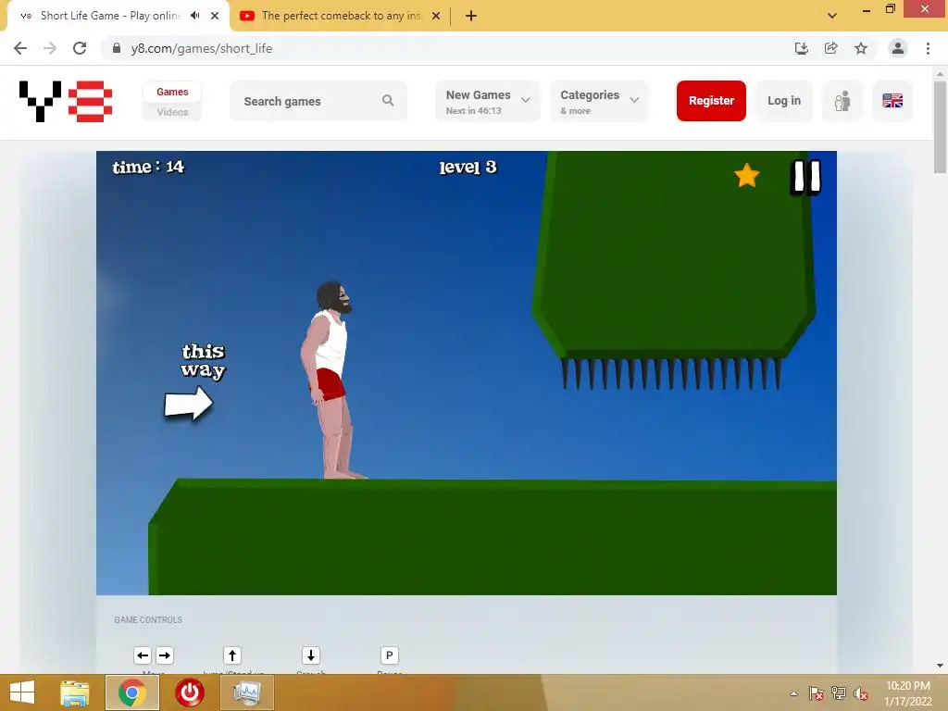The height and width of the screenshot is (711, 948).
Task: Click the address bar URL
Action: (201, 48)
